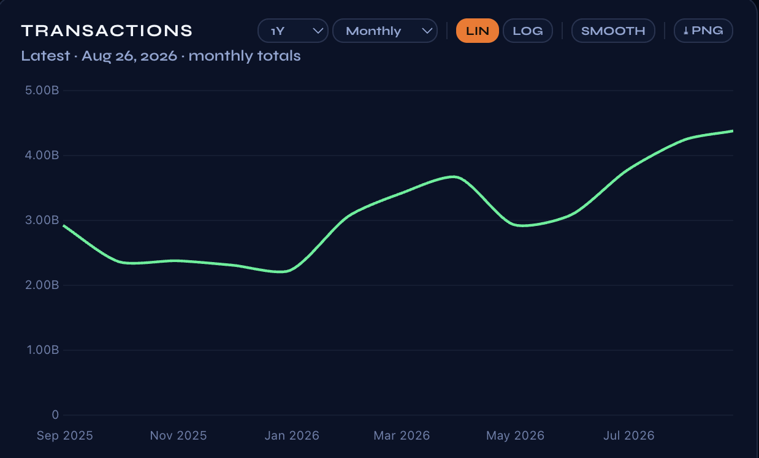This screenshot has width=759, height=458.
Task: Switch to LOG logarithmic scale
Action: coord(528,31)
